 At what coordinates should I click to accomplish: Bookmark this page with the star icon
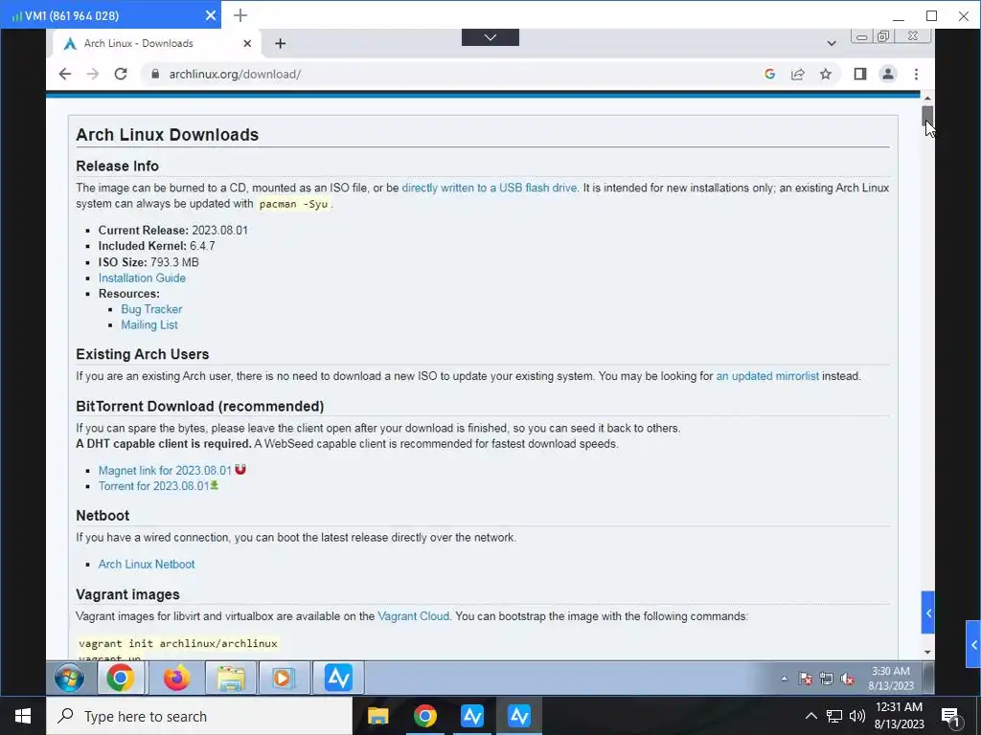click(826, 74)
